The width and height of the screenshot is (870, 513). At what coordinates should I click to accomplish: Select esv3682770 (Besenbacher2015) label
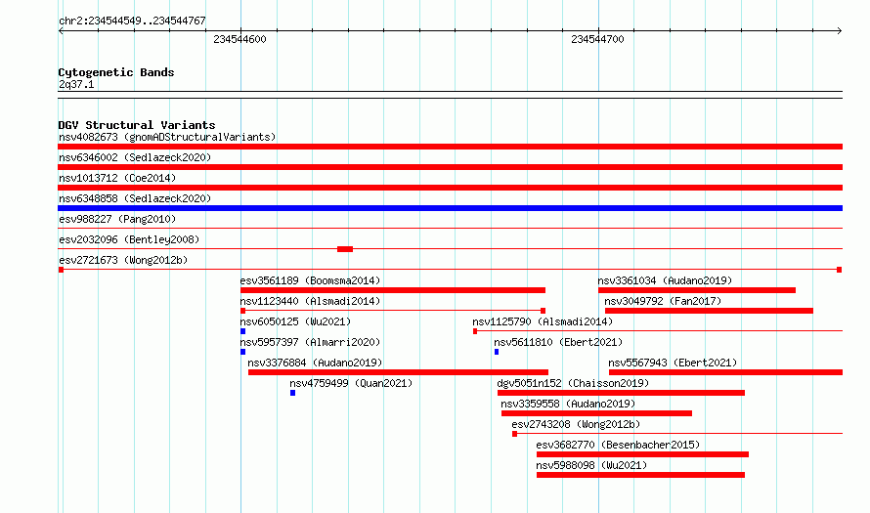tap(618, 445)
